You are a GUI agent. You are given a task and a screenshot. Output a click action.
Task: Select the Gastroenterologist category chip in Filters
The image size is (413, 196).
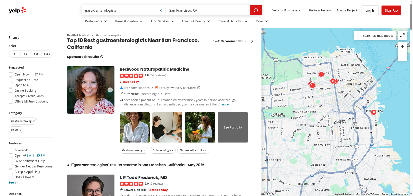pos(23,121)
